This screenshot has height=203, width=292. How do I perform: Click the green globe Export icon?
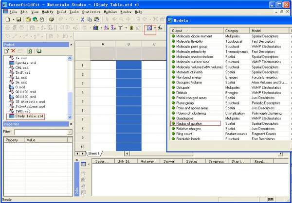click(35, 19)
